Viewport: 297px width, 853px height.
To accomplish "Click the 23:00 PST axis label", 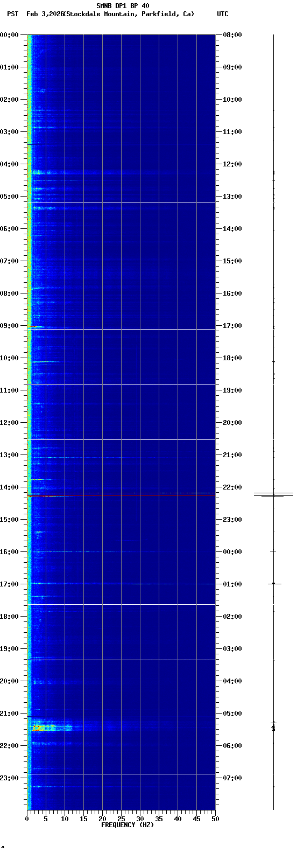I will click(x=10, y=778).
